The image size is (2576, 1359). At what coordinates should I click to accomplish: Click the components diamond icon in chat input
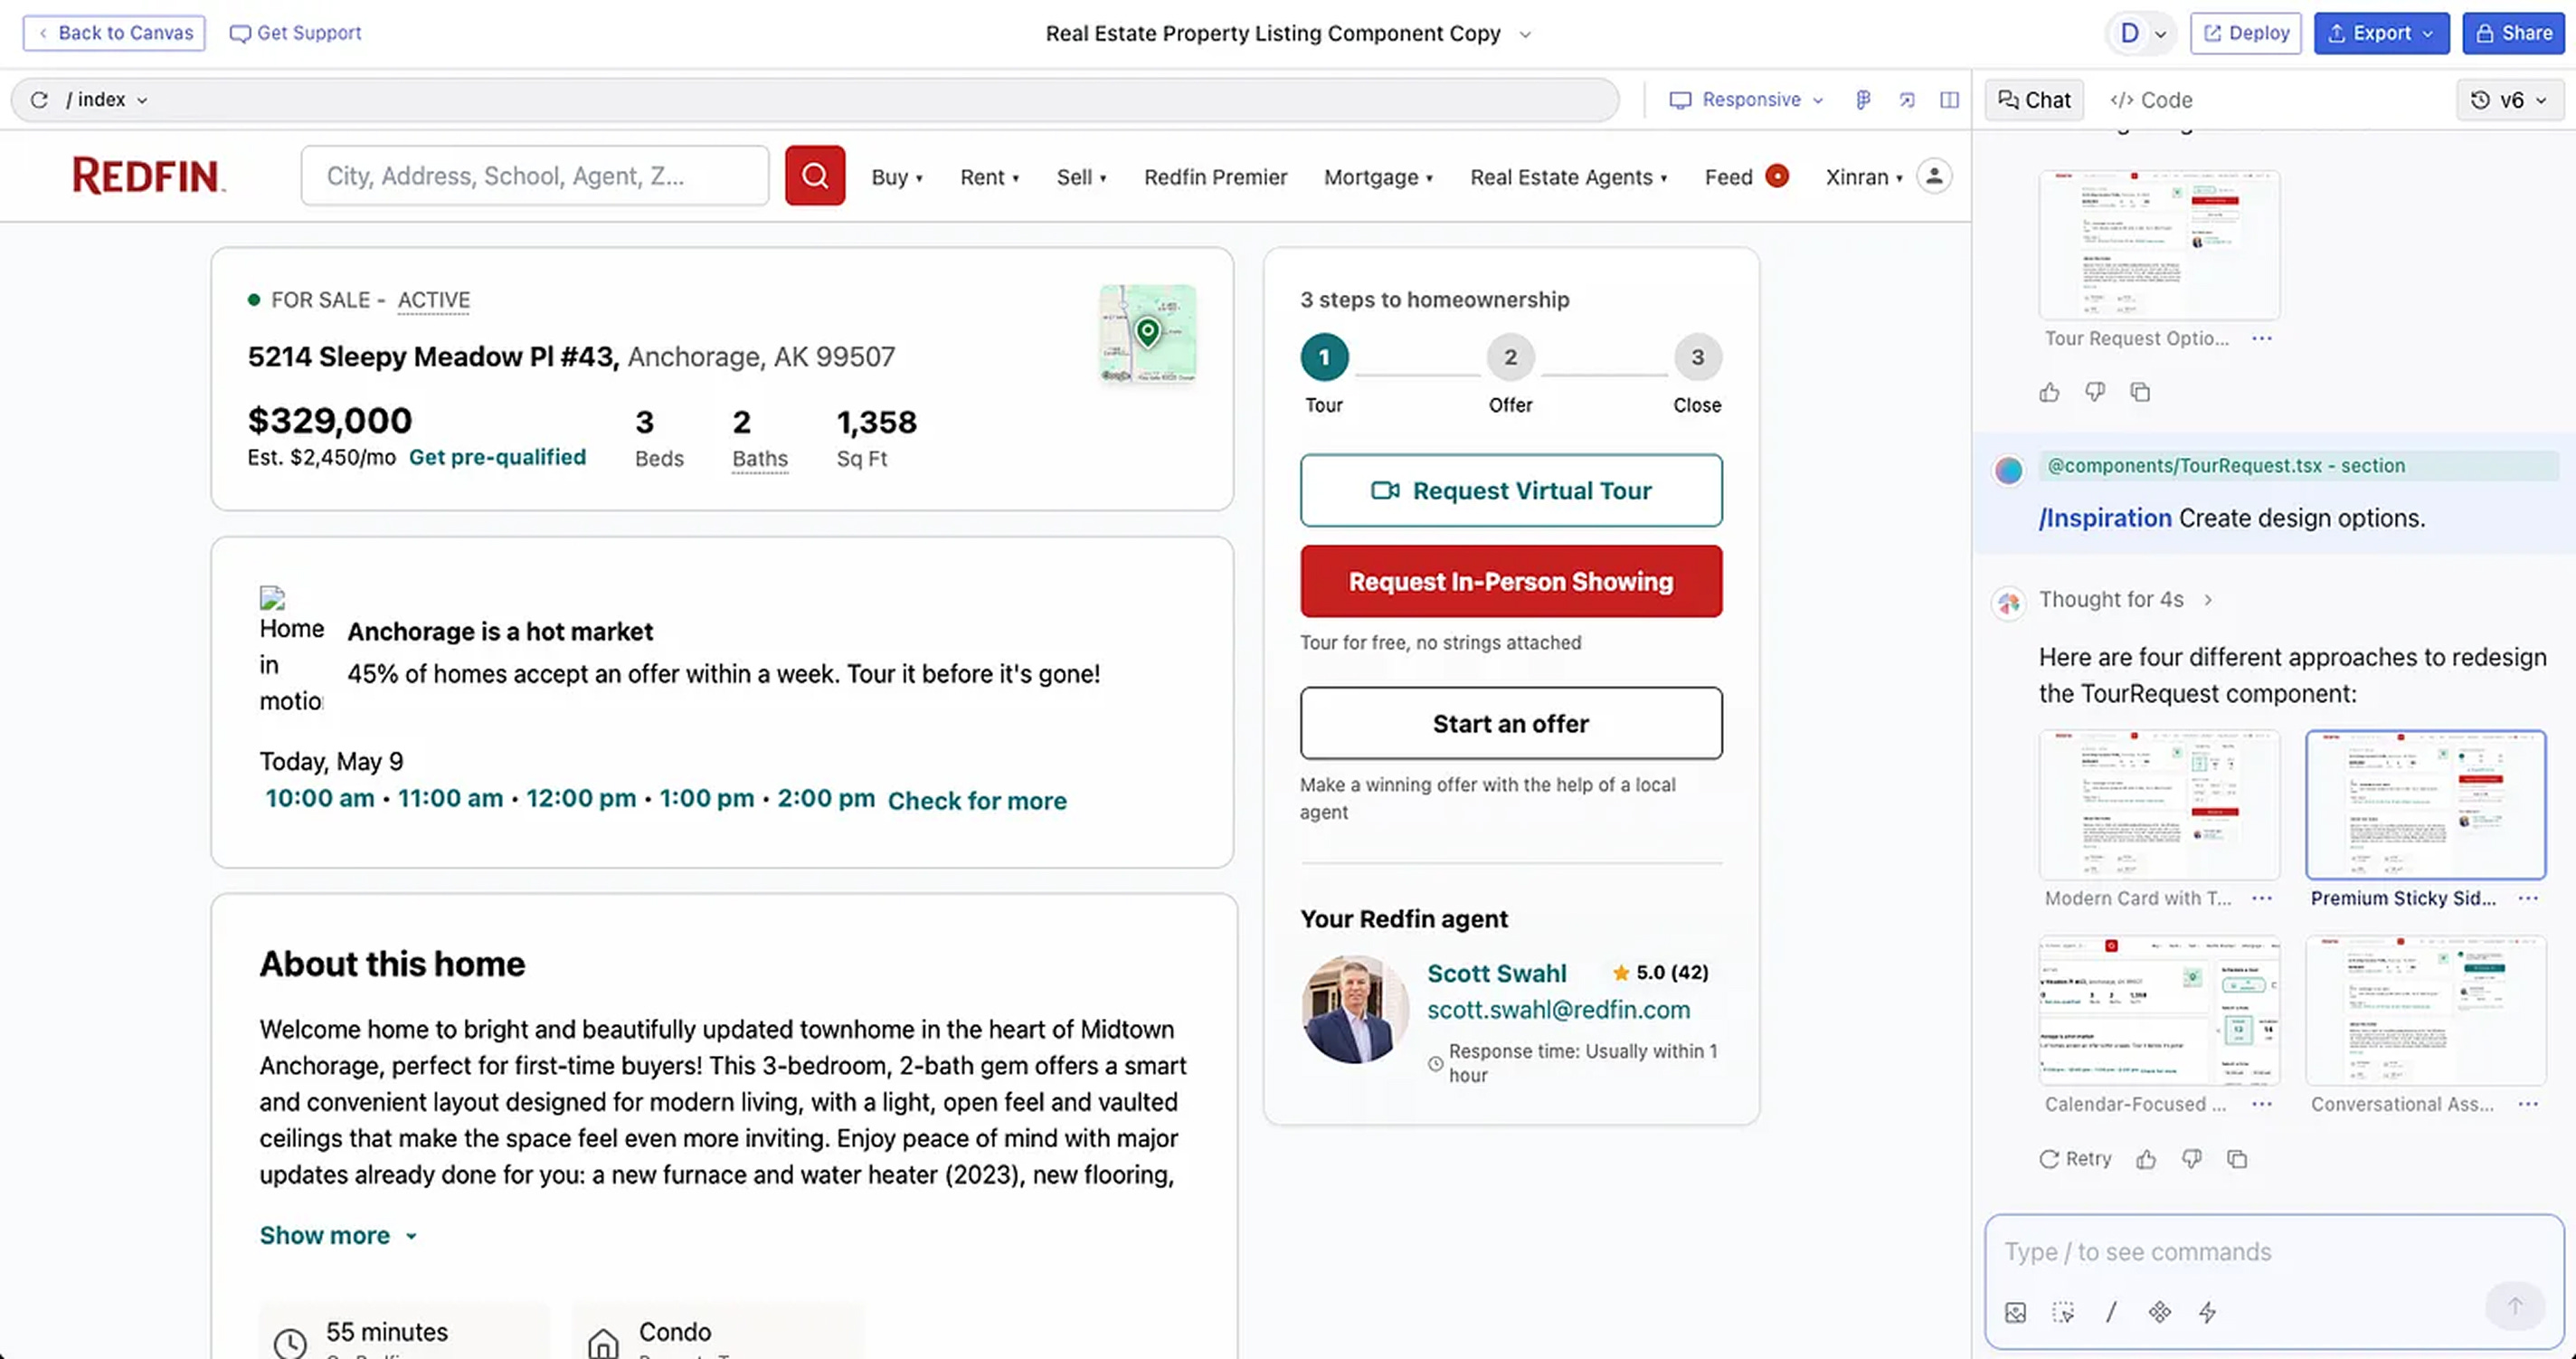[x=2159, y=1312]
